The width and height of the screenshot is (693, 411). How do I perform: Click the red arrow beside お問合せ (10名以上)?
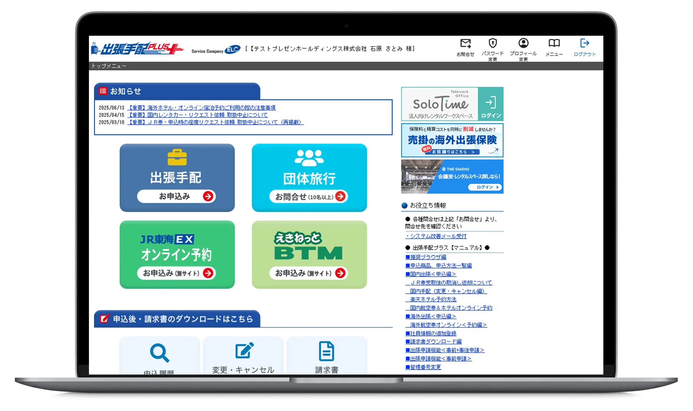pyautogui.click(x=340, y=196)
